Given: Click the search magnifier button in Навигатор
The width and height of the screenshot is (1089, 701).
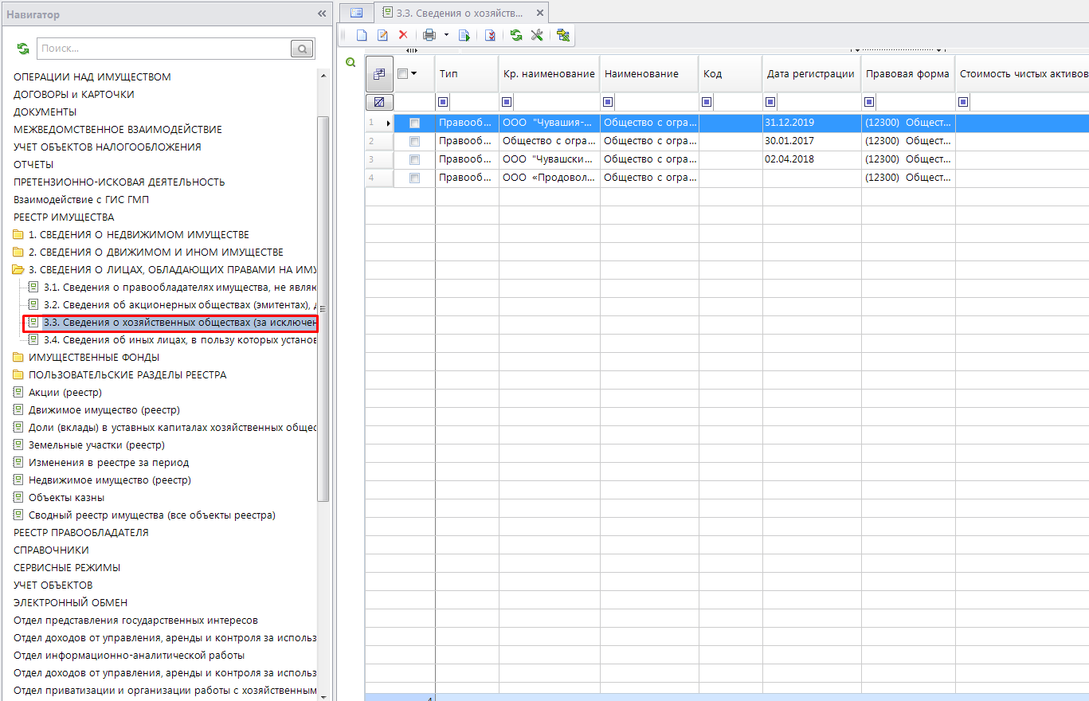Looking at the screenshot, I should pos(302,49).
